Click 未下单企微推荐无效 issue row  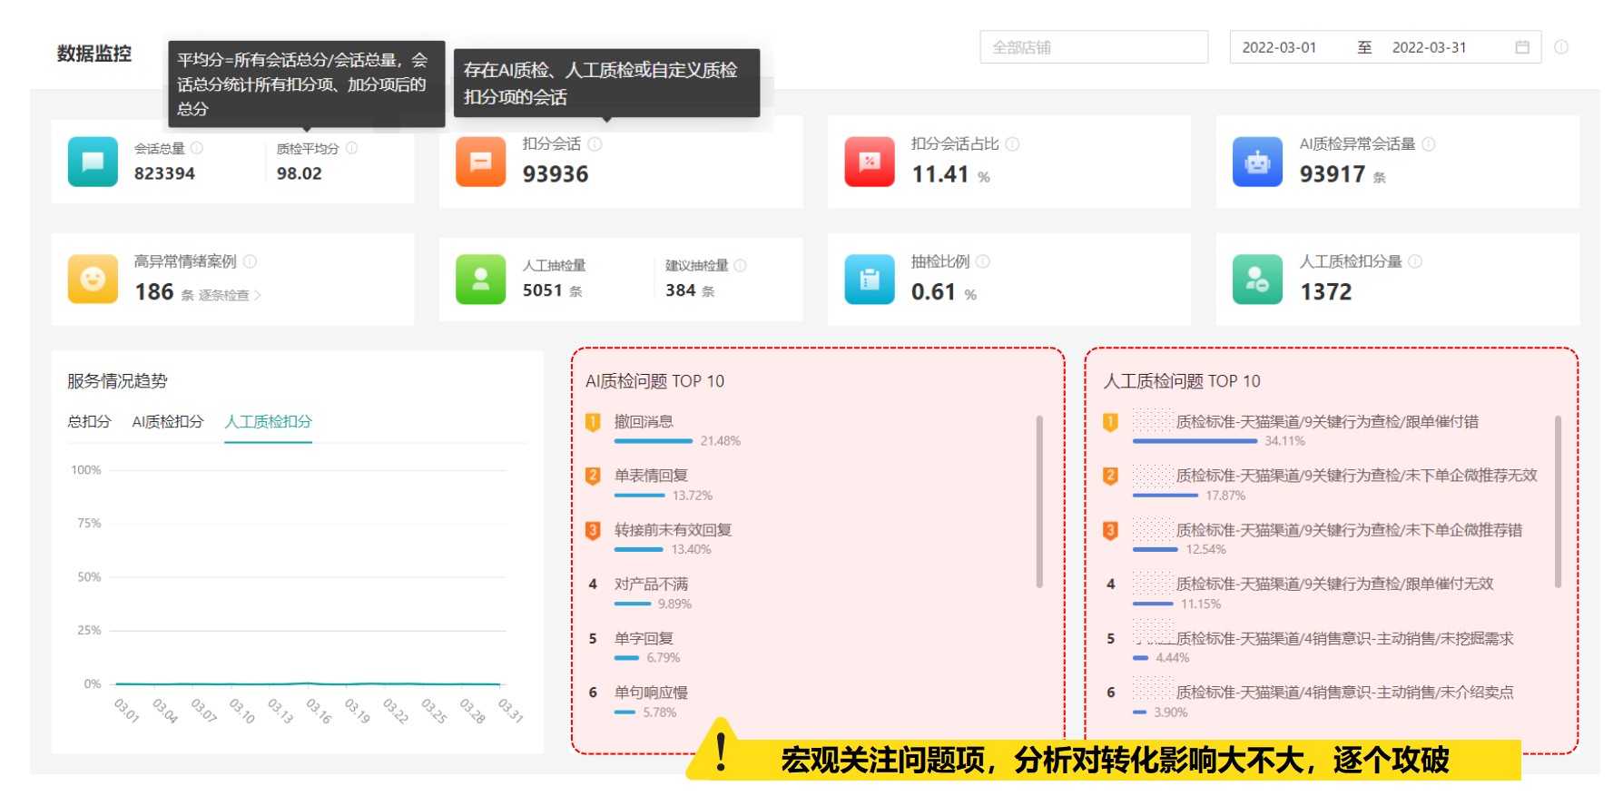(x=1356, y=476)
